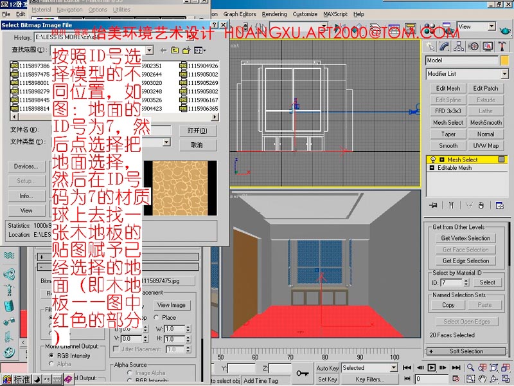The width and height of the screenshot is (514, 386).
Task: Open the Create panel tab icon
Action: (430, 46)
